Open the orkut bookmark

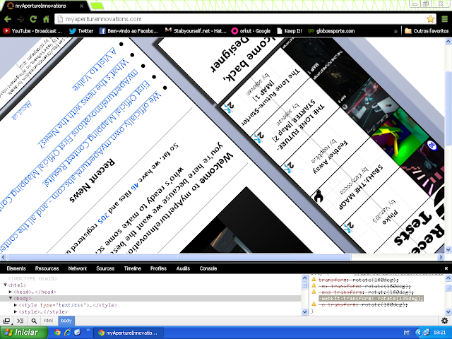pyautogui.click(x=251, y=31)
